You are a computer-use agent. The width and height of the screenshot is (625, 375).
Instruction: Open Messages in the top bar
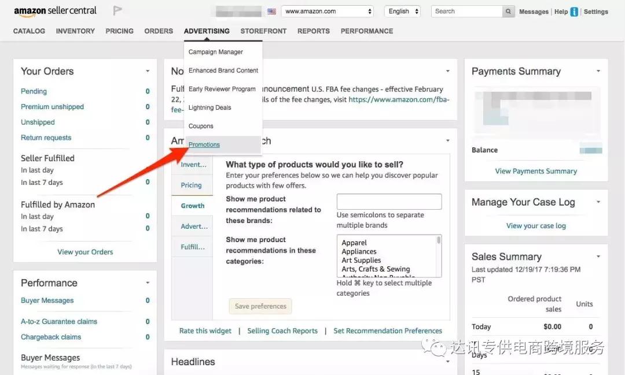(534, 12)
